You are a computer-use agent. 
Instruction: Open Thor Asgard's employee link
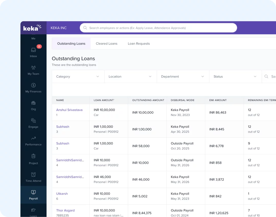click(65, 210)
